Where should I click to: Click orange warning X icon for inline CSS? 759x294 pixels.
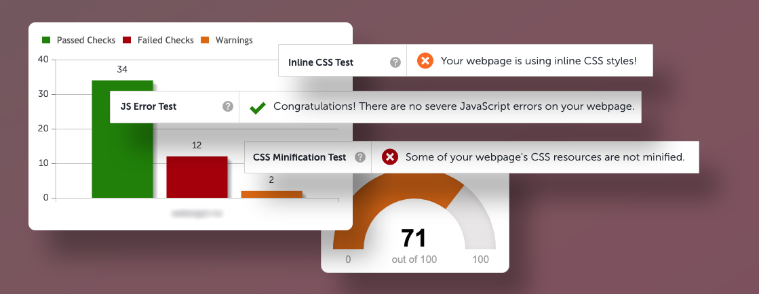(x=425, y=61)
